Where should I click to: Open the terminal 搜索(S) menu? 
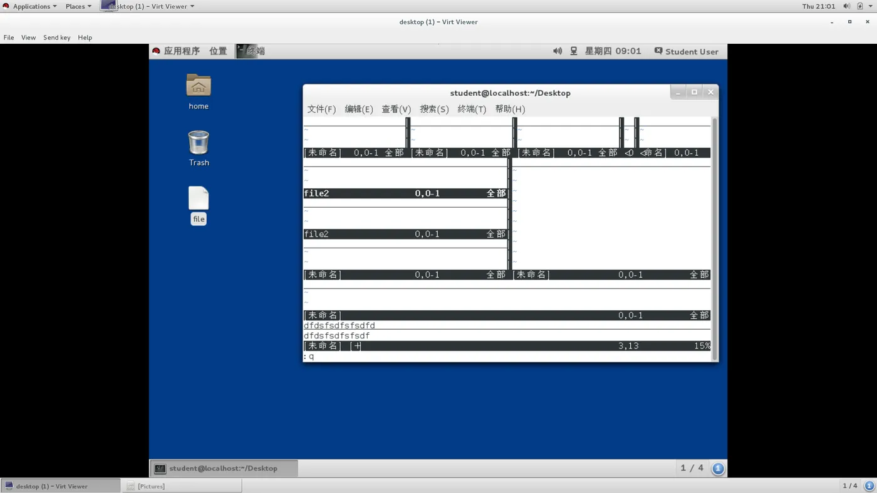[434, 109]
